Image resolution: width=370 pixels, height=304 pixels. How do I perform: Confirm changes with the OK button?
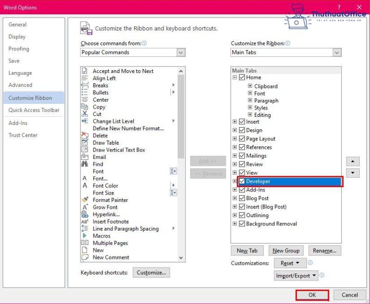pos(312,295)
